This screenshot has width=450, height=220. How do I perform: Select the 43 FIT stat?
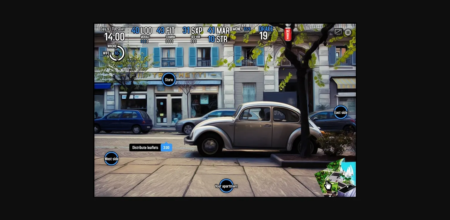coord(166,30)
